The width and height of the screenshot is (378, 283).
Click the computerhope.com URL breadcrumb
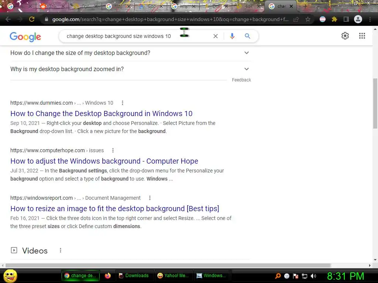tap(57, 150)
